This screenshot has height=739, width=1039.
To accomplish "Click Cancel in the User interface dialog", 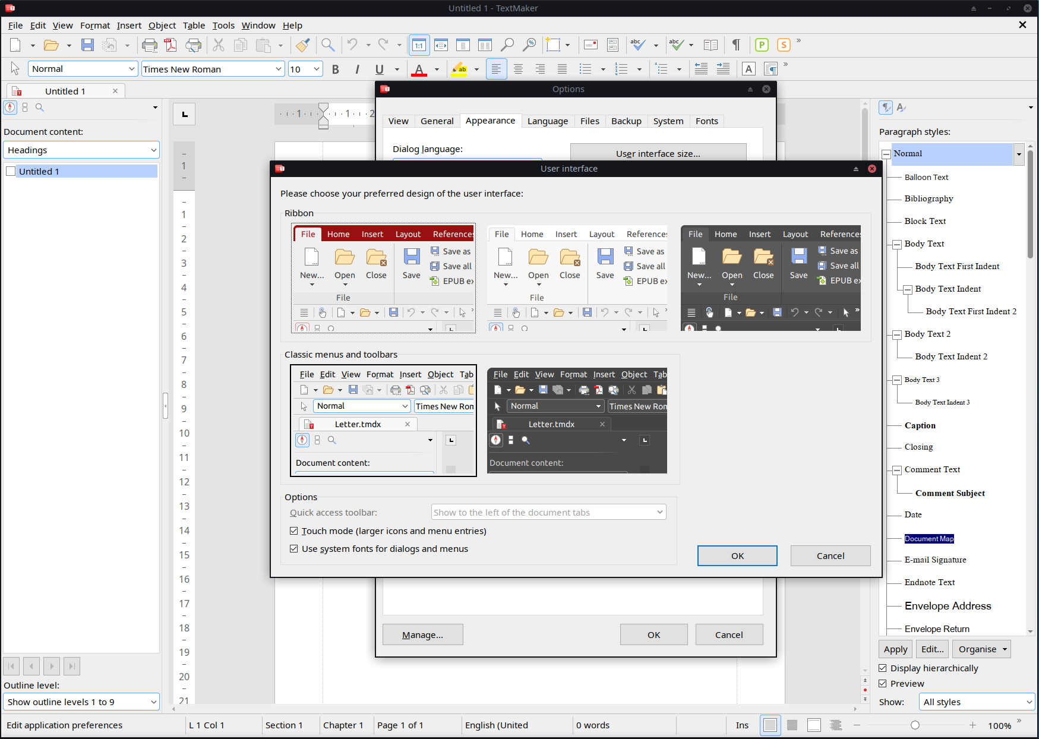I will (x=830, y=556).
